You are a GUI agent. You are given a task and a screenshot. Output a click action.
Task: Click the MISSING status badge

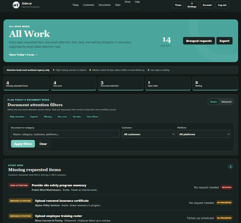click(226, 187)
